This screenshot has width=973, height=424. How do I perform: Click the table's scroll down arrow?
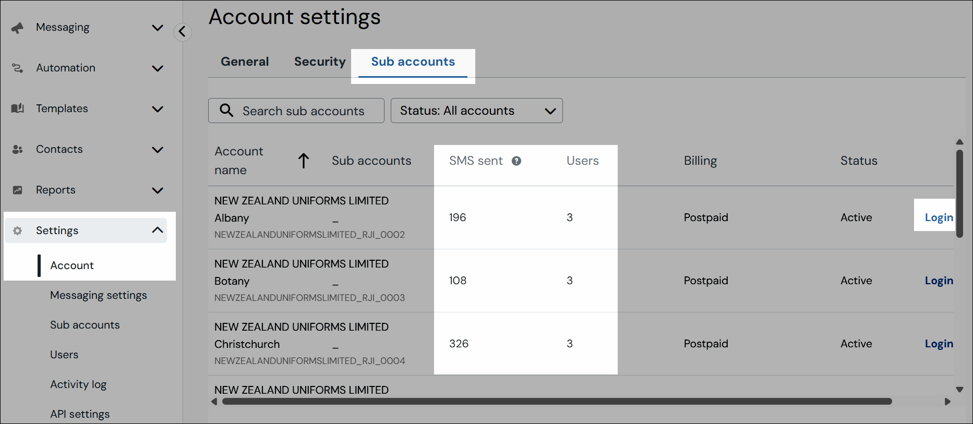(959, 390)
